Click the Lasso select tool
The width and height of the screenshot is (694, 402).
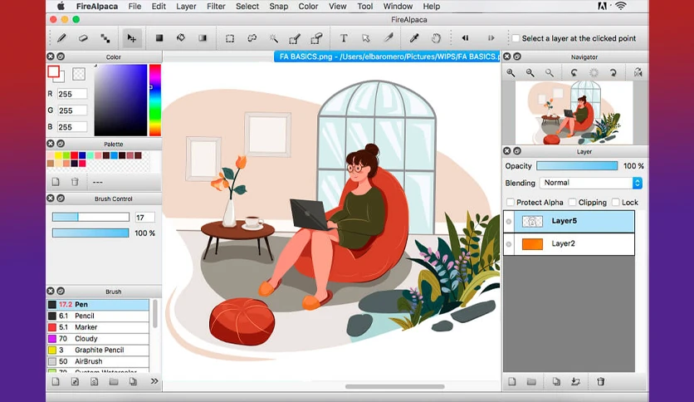coord(252,38)
